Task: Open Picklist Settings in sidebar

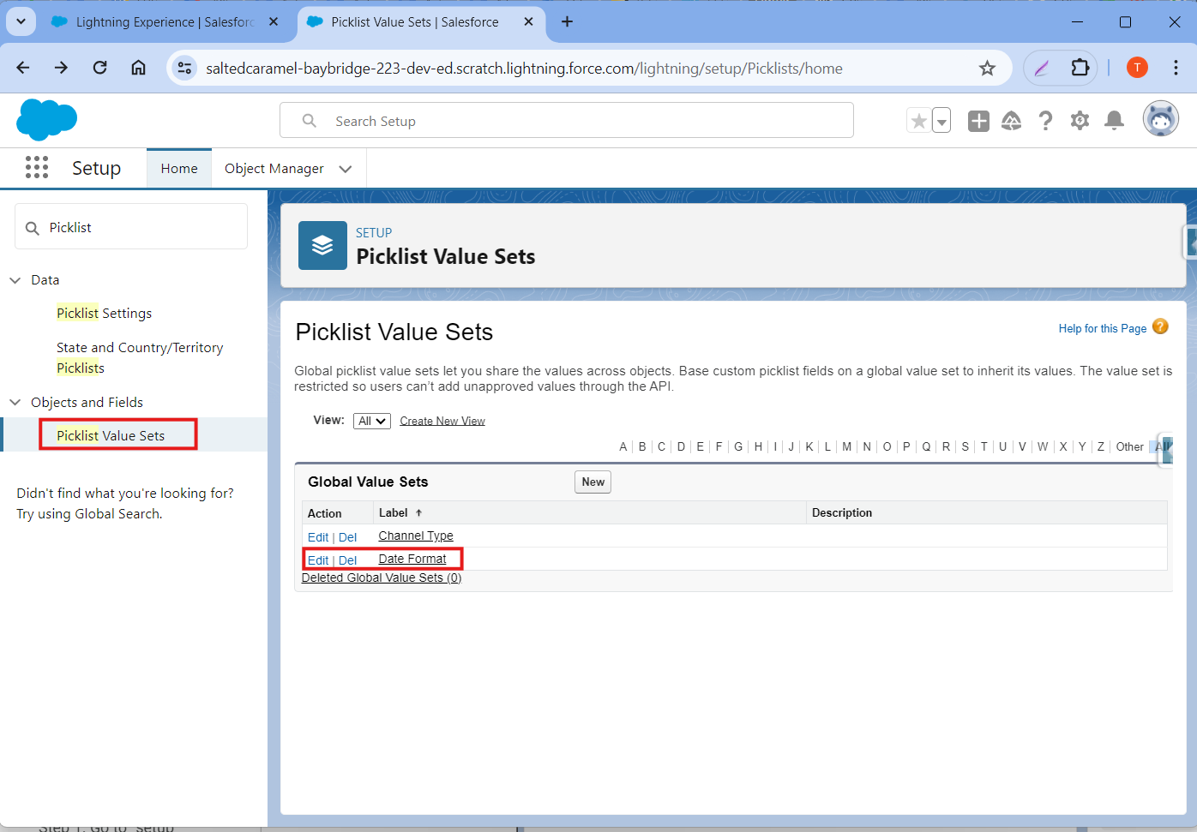Action: [x=104, y=314]
